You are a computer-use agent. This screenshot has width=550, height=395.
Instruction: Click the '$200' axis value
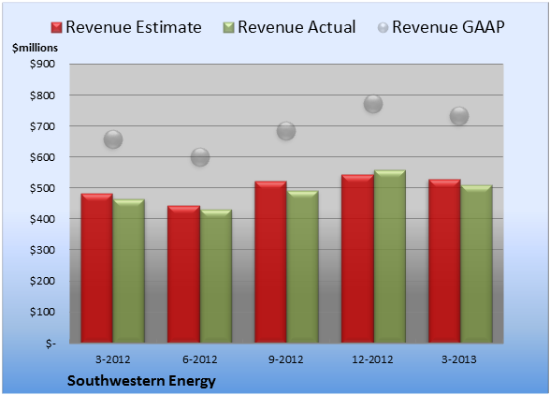42,281
